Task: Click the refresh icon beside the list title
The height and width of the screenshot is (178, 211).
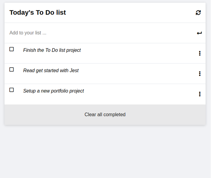Action: coord(198,13)
